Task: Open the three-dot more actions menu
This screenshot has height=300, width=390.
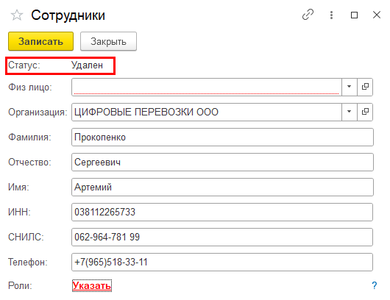Action: pos(331,15)
